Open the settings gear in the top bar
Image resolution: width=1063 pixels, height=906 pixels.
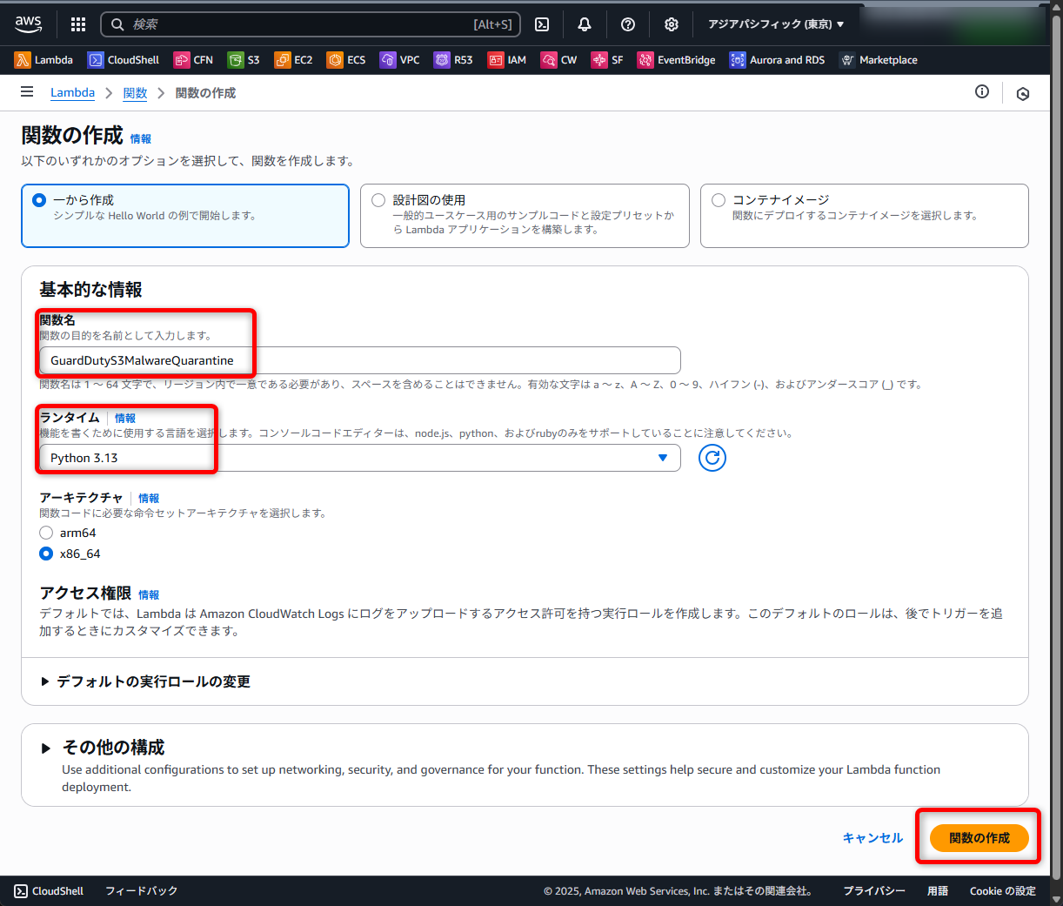[672, 24]
